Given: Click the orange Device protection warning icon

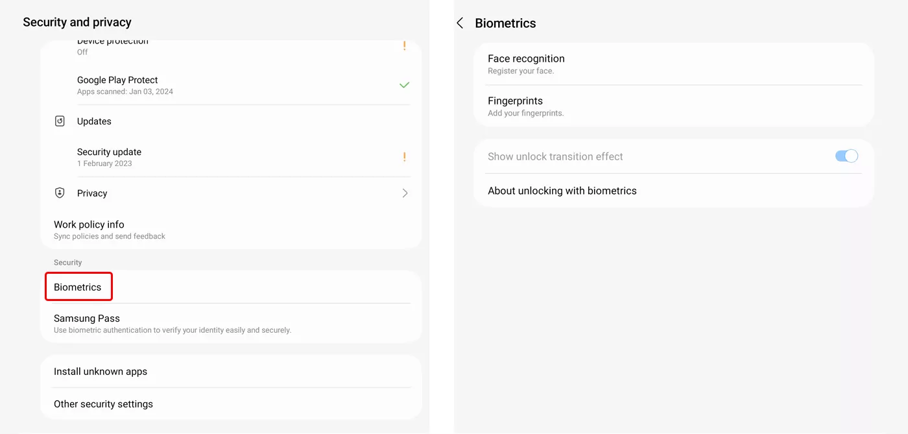Looking at the screenshot, I should click(404, 45).
